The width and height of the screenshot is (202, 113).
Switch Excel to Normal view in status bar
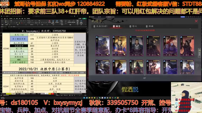coord(70,95)
